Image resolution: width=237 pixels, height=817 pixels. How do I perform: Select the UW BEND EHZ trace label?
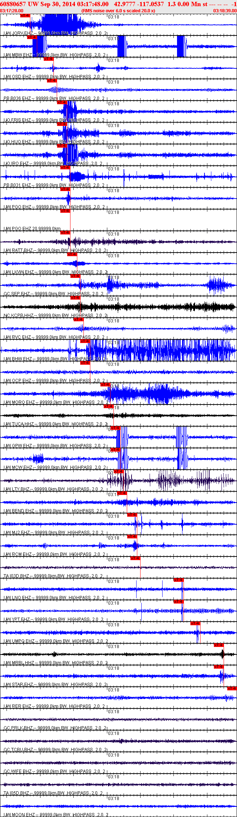(x=56, y=511)
